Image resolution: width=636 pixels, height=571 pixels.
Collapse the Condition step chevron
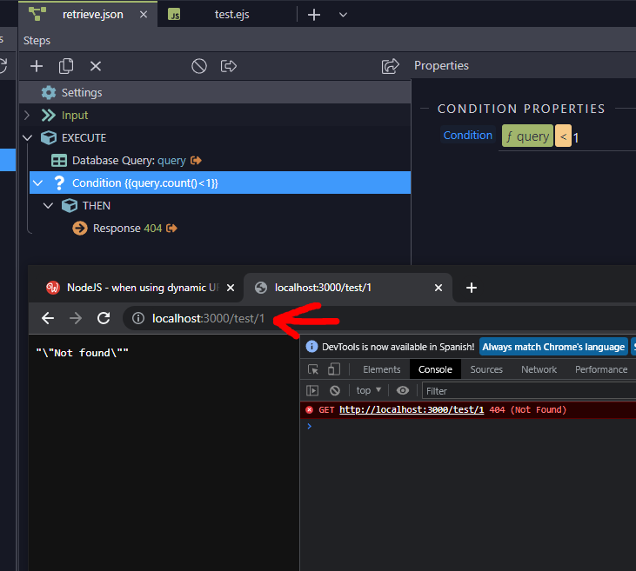(x=37, y=183)
